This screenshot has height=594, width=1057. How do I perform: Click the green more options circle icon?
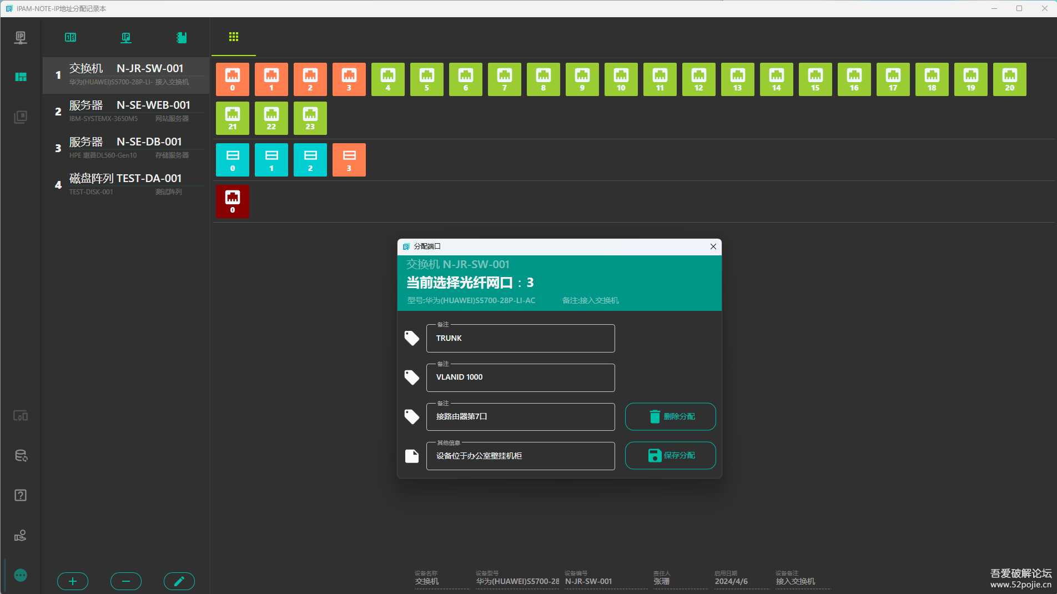click(x=21, y=575)
